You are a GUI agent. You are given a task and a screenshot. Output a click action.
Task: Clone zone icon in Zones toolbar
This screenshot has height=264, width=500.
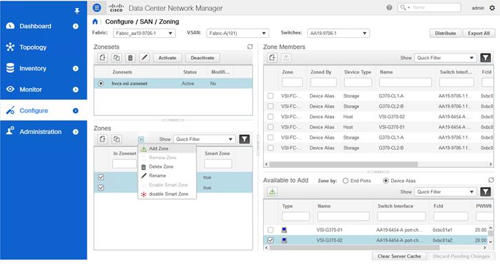click(116, 139)
